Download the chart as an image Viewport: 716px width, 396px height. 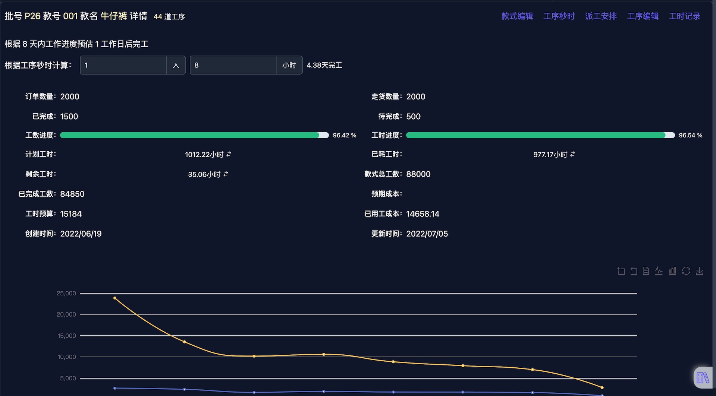click(x=700, y=271)
